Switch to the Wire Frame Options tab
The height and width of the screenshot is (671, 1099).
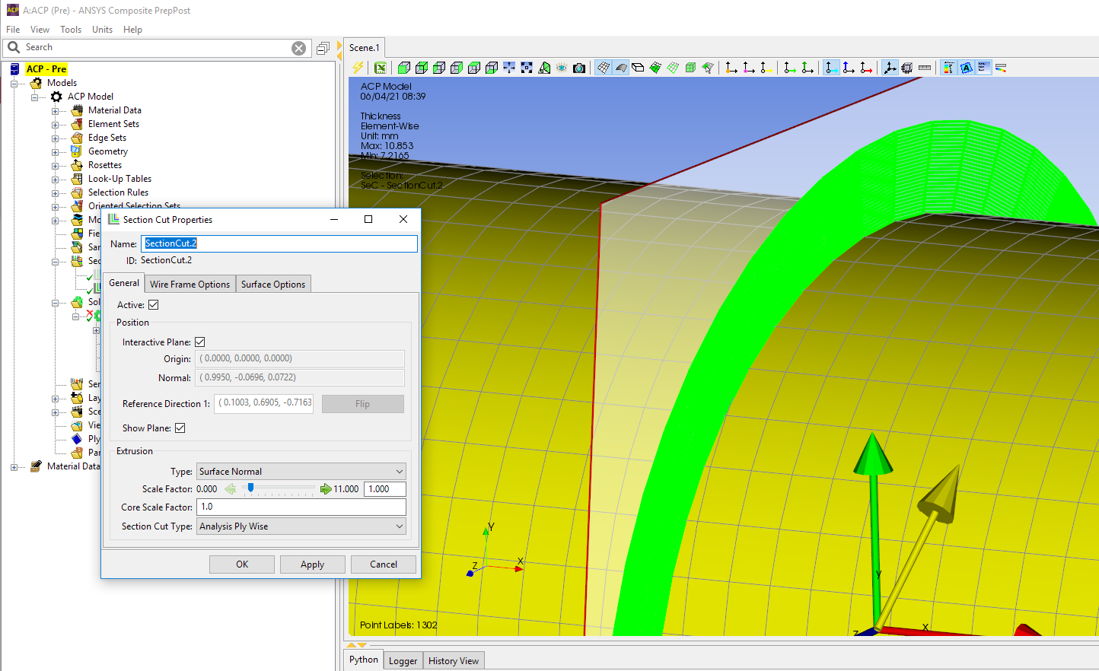[190, 285]
